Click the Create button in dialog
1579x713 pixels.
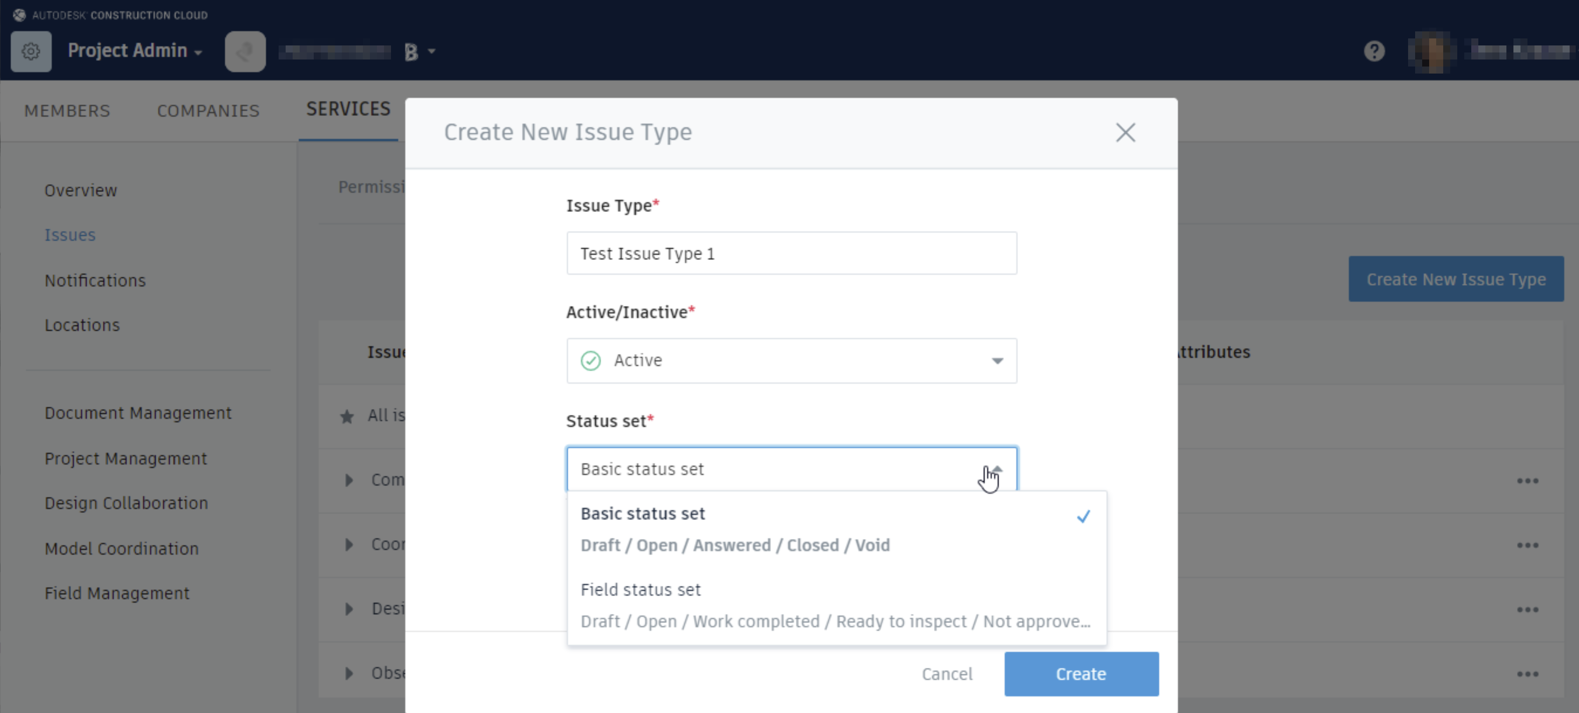[1081, 674]
